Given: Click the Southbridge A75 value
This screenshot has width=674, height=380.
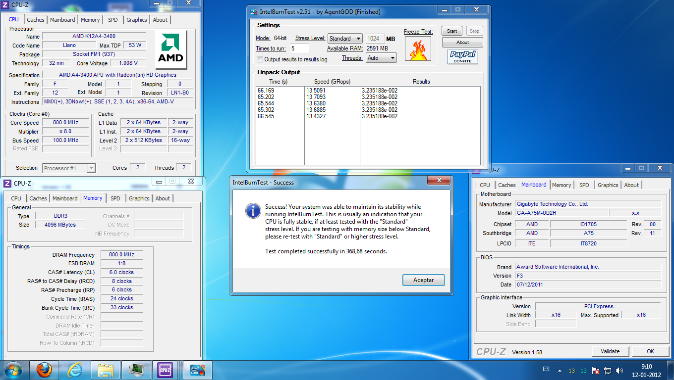Looking at the screenshot, I should pos(589,233).
